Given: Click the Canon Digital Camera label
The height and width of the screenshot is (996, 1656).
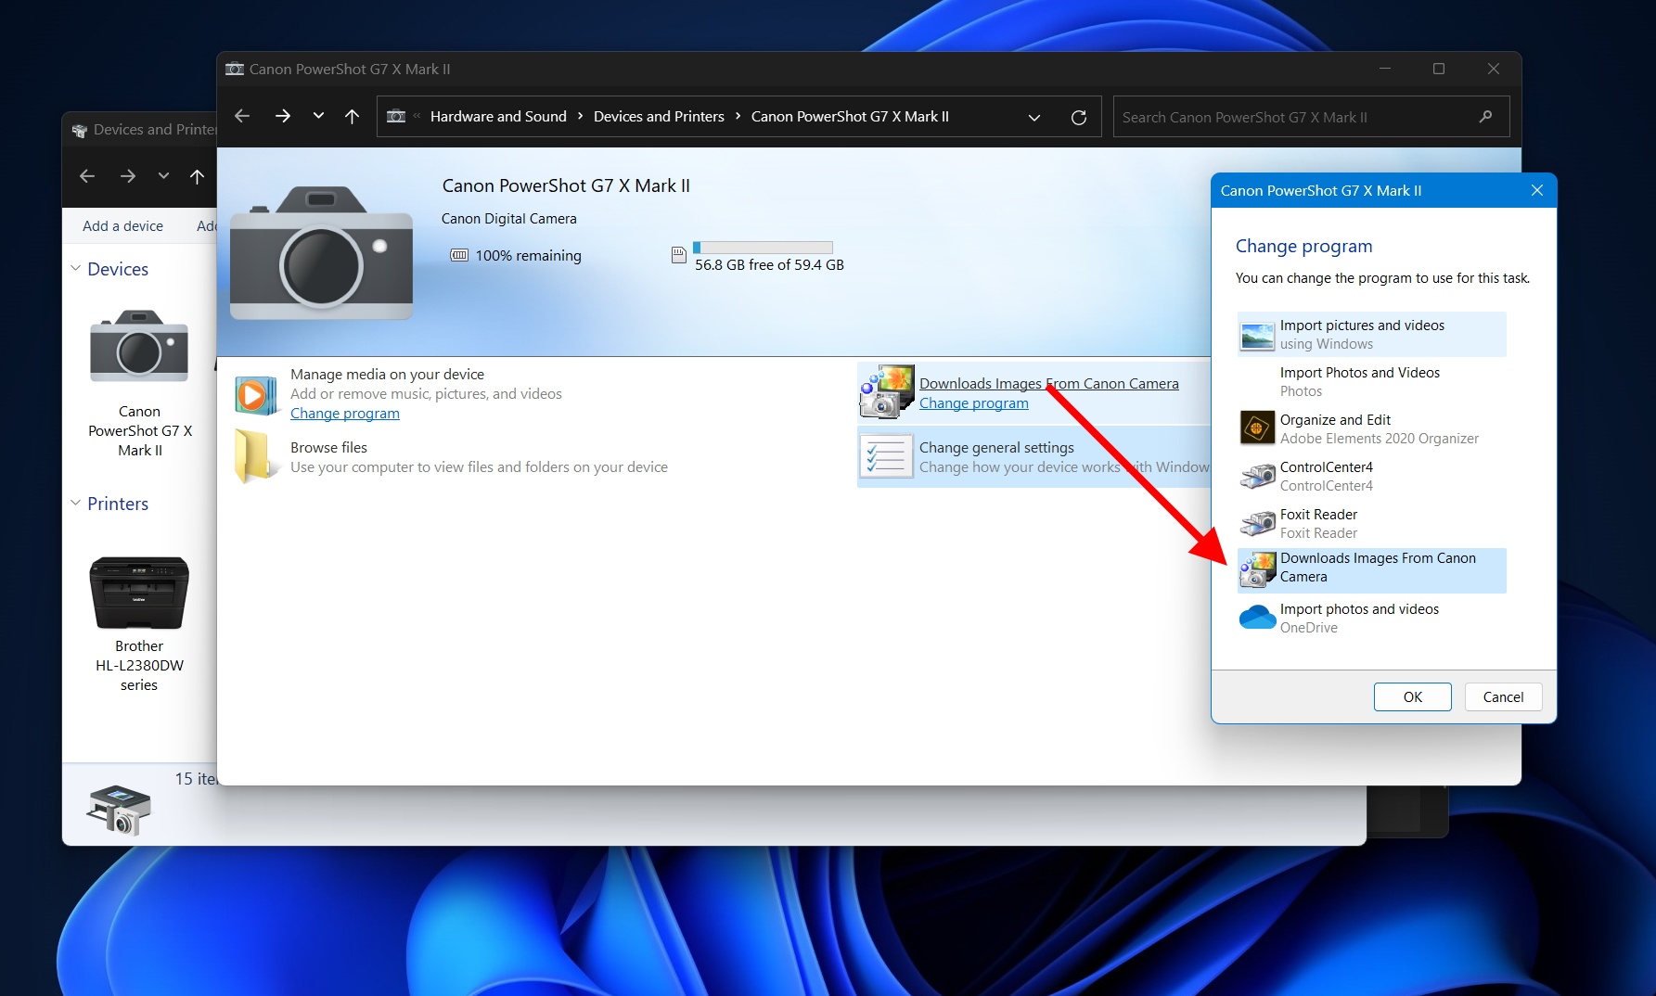Looking at the screenshot, I should [509, 218].
